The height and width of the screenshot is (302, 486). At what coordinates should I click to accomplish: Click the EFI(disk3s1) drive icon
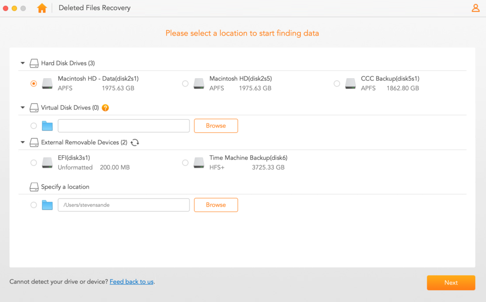tap(48, 163)
